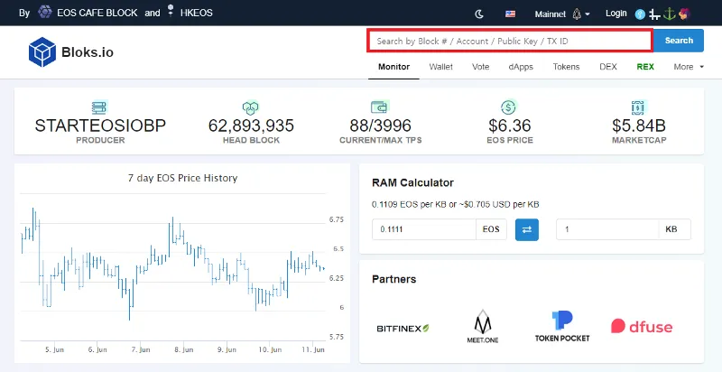Edit the EOS amount field showing 0.1111
This screenshot has height=372, width=722.
(424, 229)
